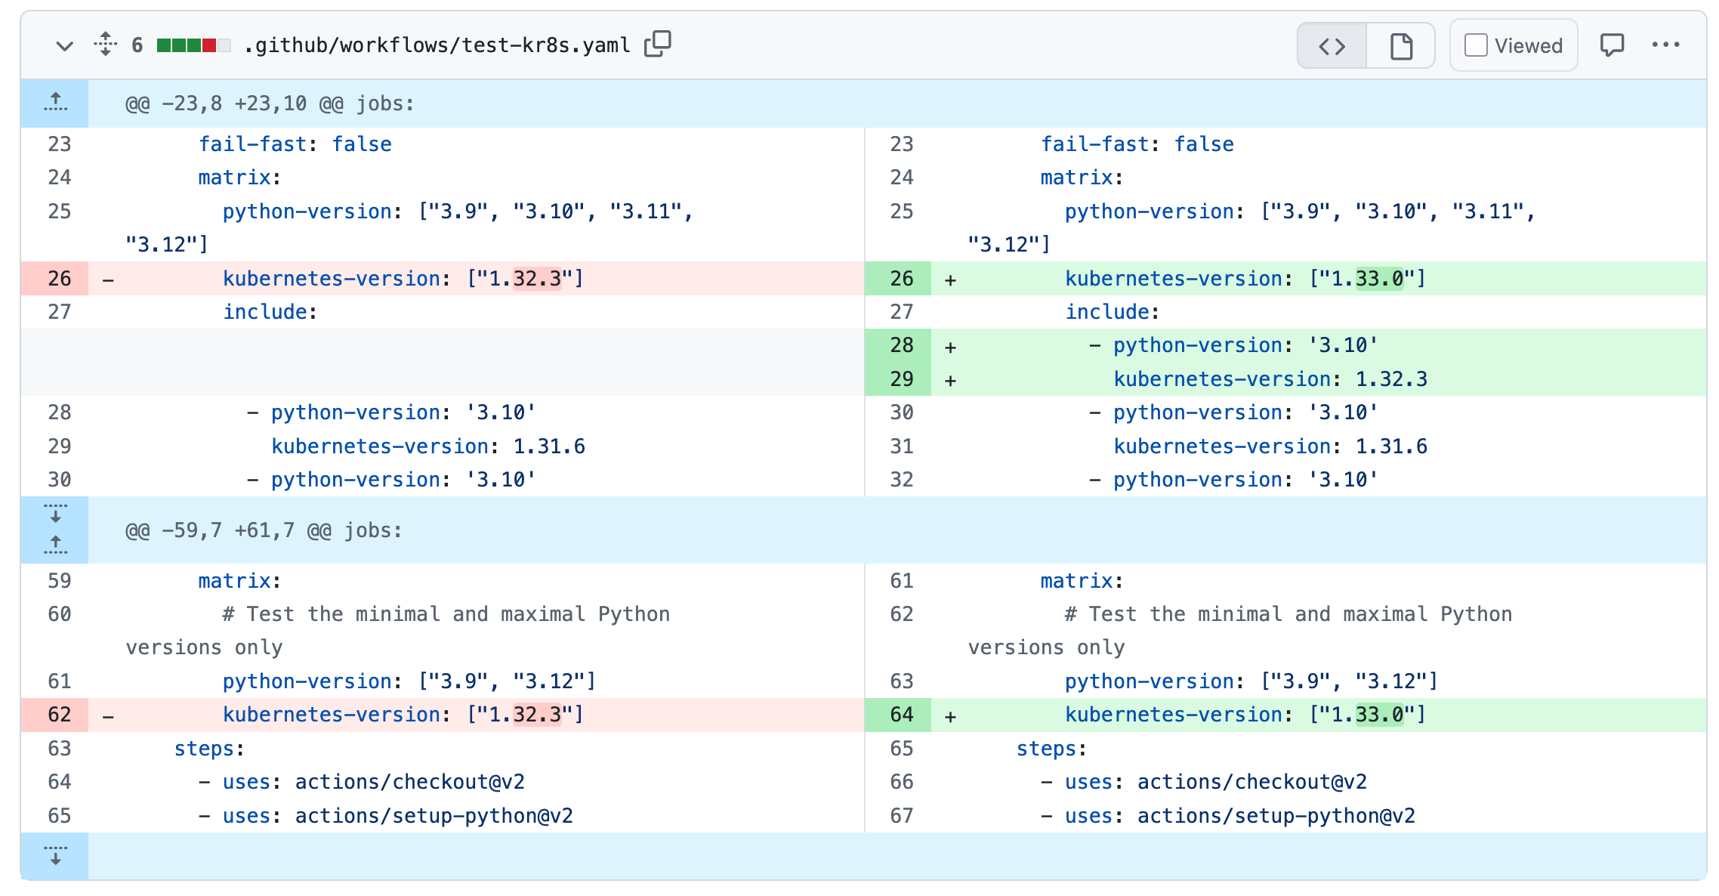Click the .github/workflows/test-kr8s.yaml file name

coord(437,45)
